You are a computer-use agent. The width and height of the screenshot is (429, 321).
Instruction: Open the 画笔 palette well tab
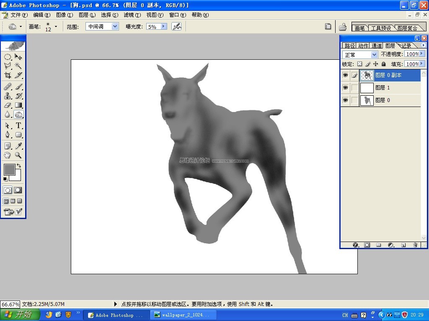[360, 28]
